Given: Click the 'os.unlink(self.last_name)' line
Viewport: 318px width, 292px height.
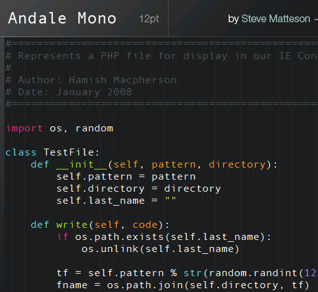Looking at the screenshot, I should [x=160, y=249].
